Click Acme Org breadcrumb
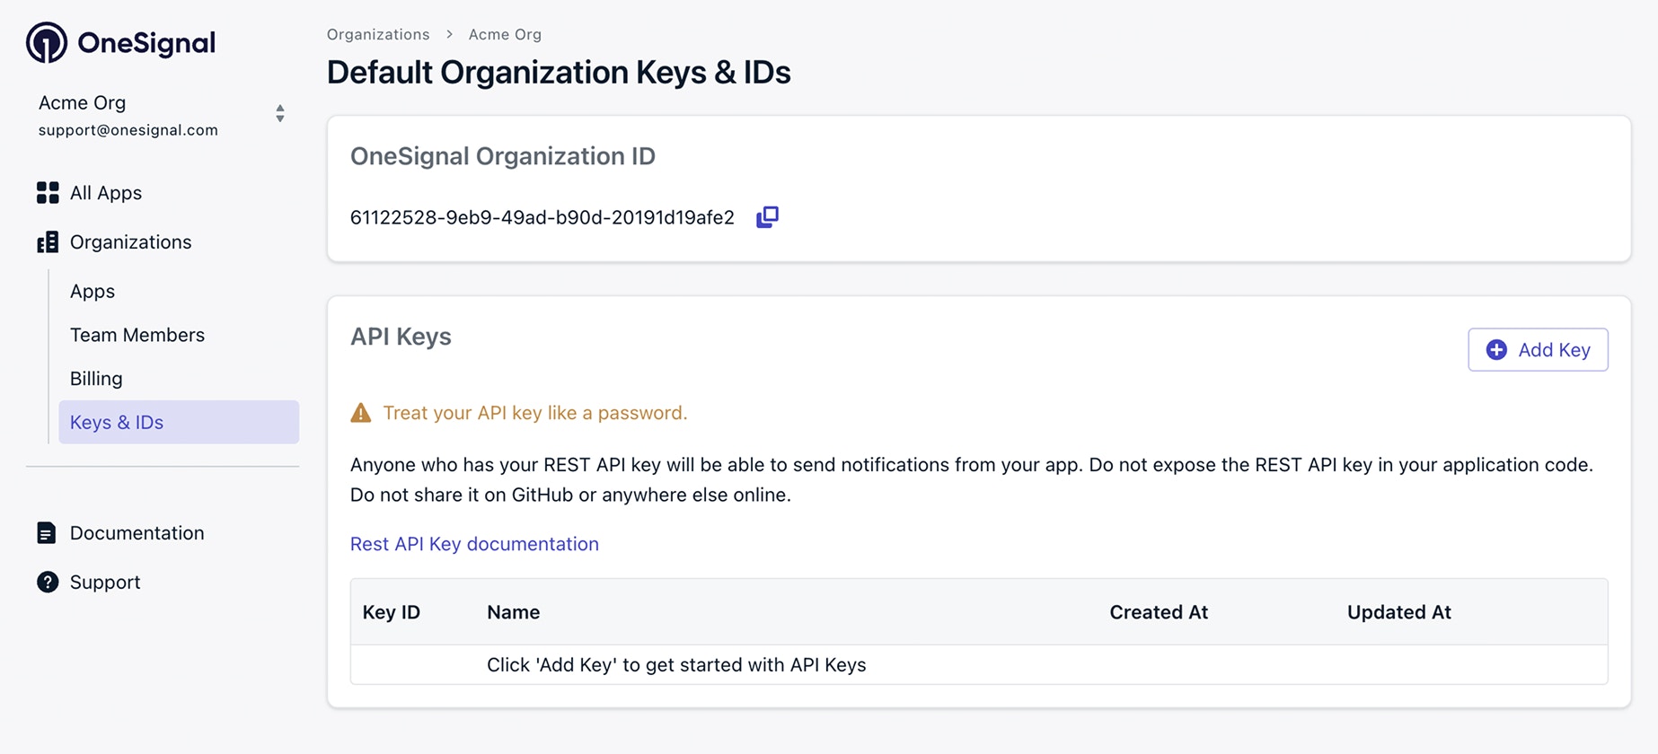Screen dimensions: 1658x754 (505, 34)
